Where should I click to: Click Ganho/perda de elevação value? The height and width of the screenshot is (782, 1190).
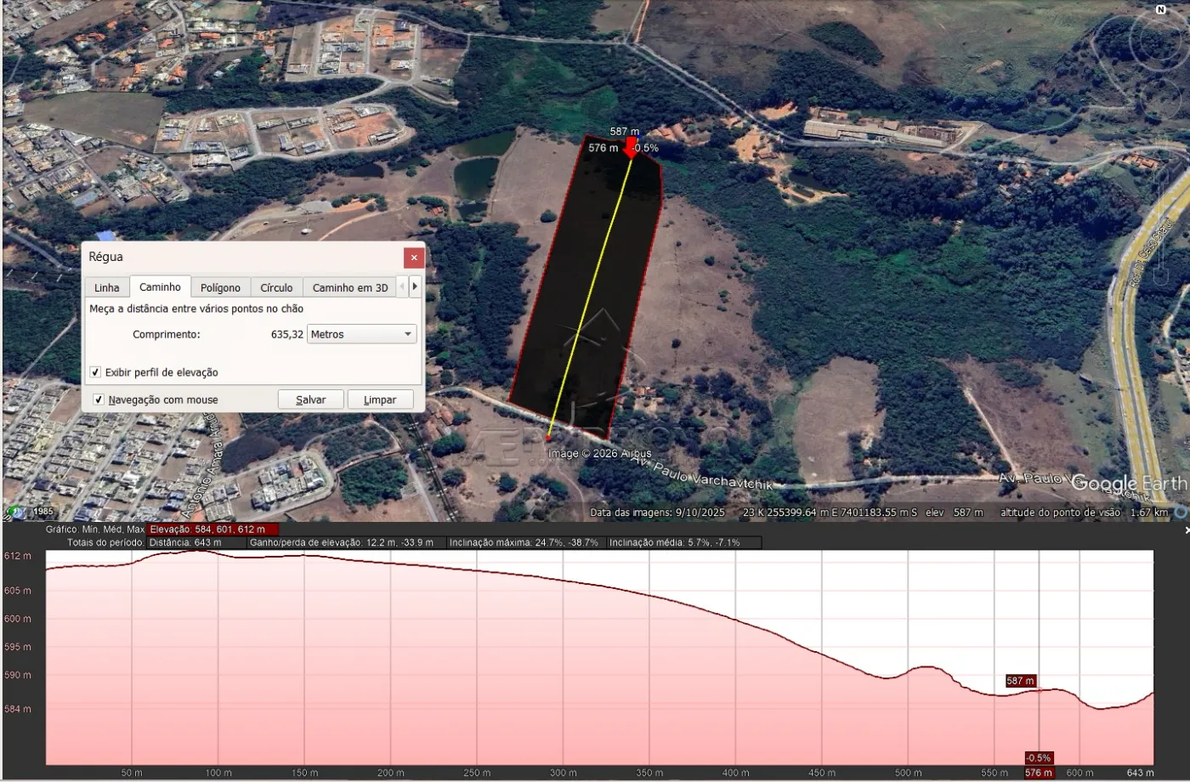click(x=346, y=542)
